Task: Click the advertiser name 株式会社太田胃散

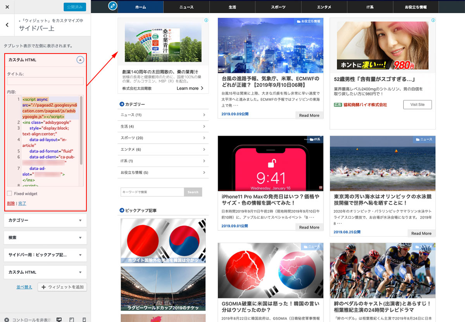Action: click(137, 88)
